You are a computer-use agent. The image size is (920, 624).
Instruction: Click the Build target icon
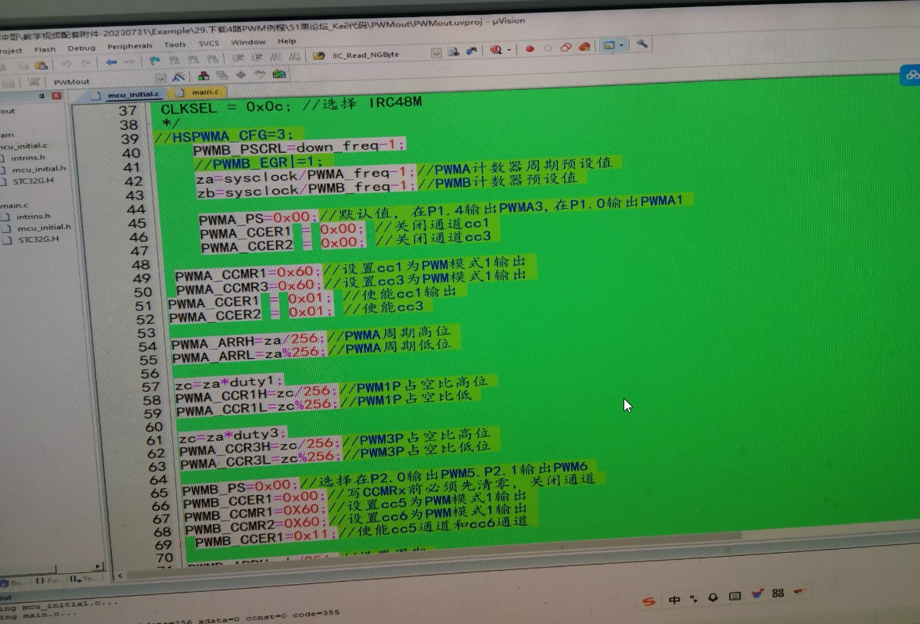click(x=203, y=75)
